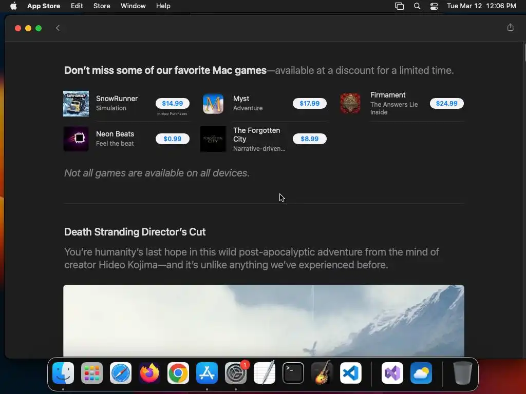This screenshot has width=526, height=394.
Task: Buy SnowRunner for $14.99
Action: pyautogui.click(x=173, y=104)
